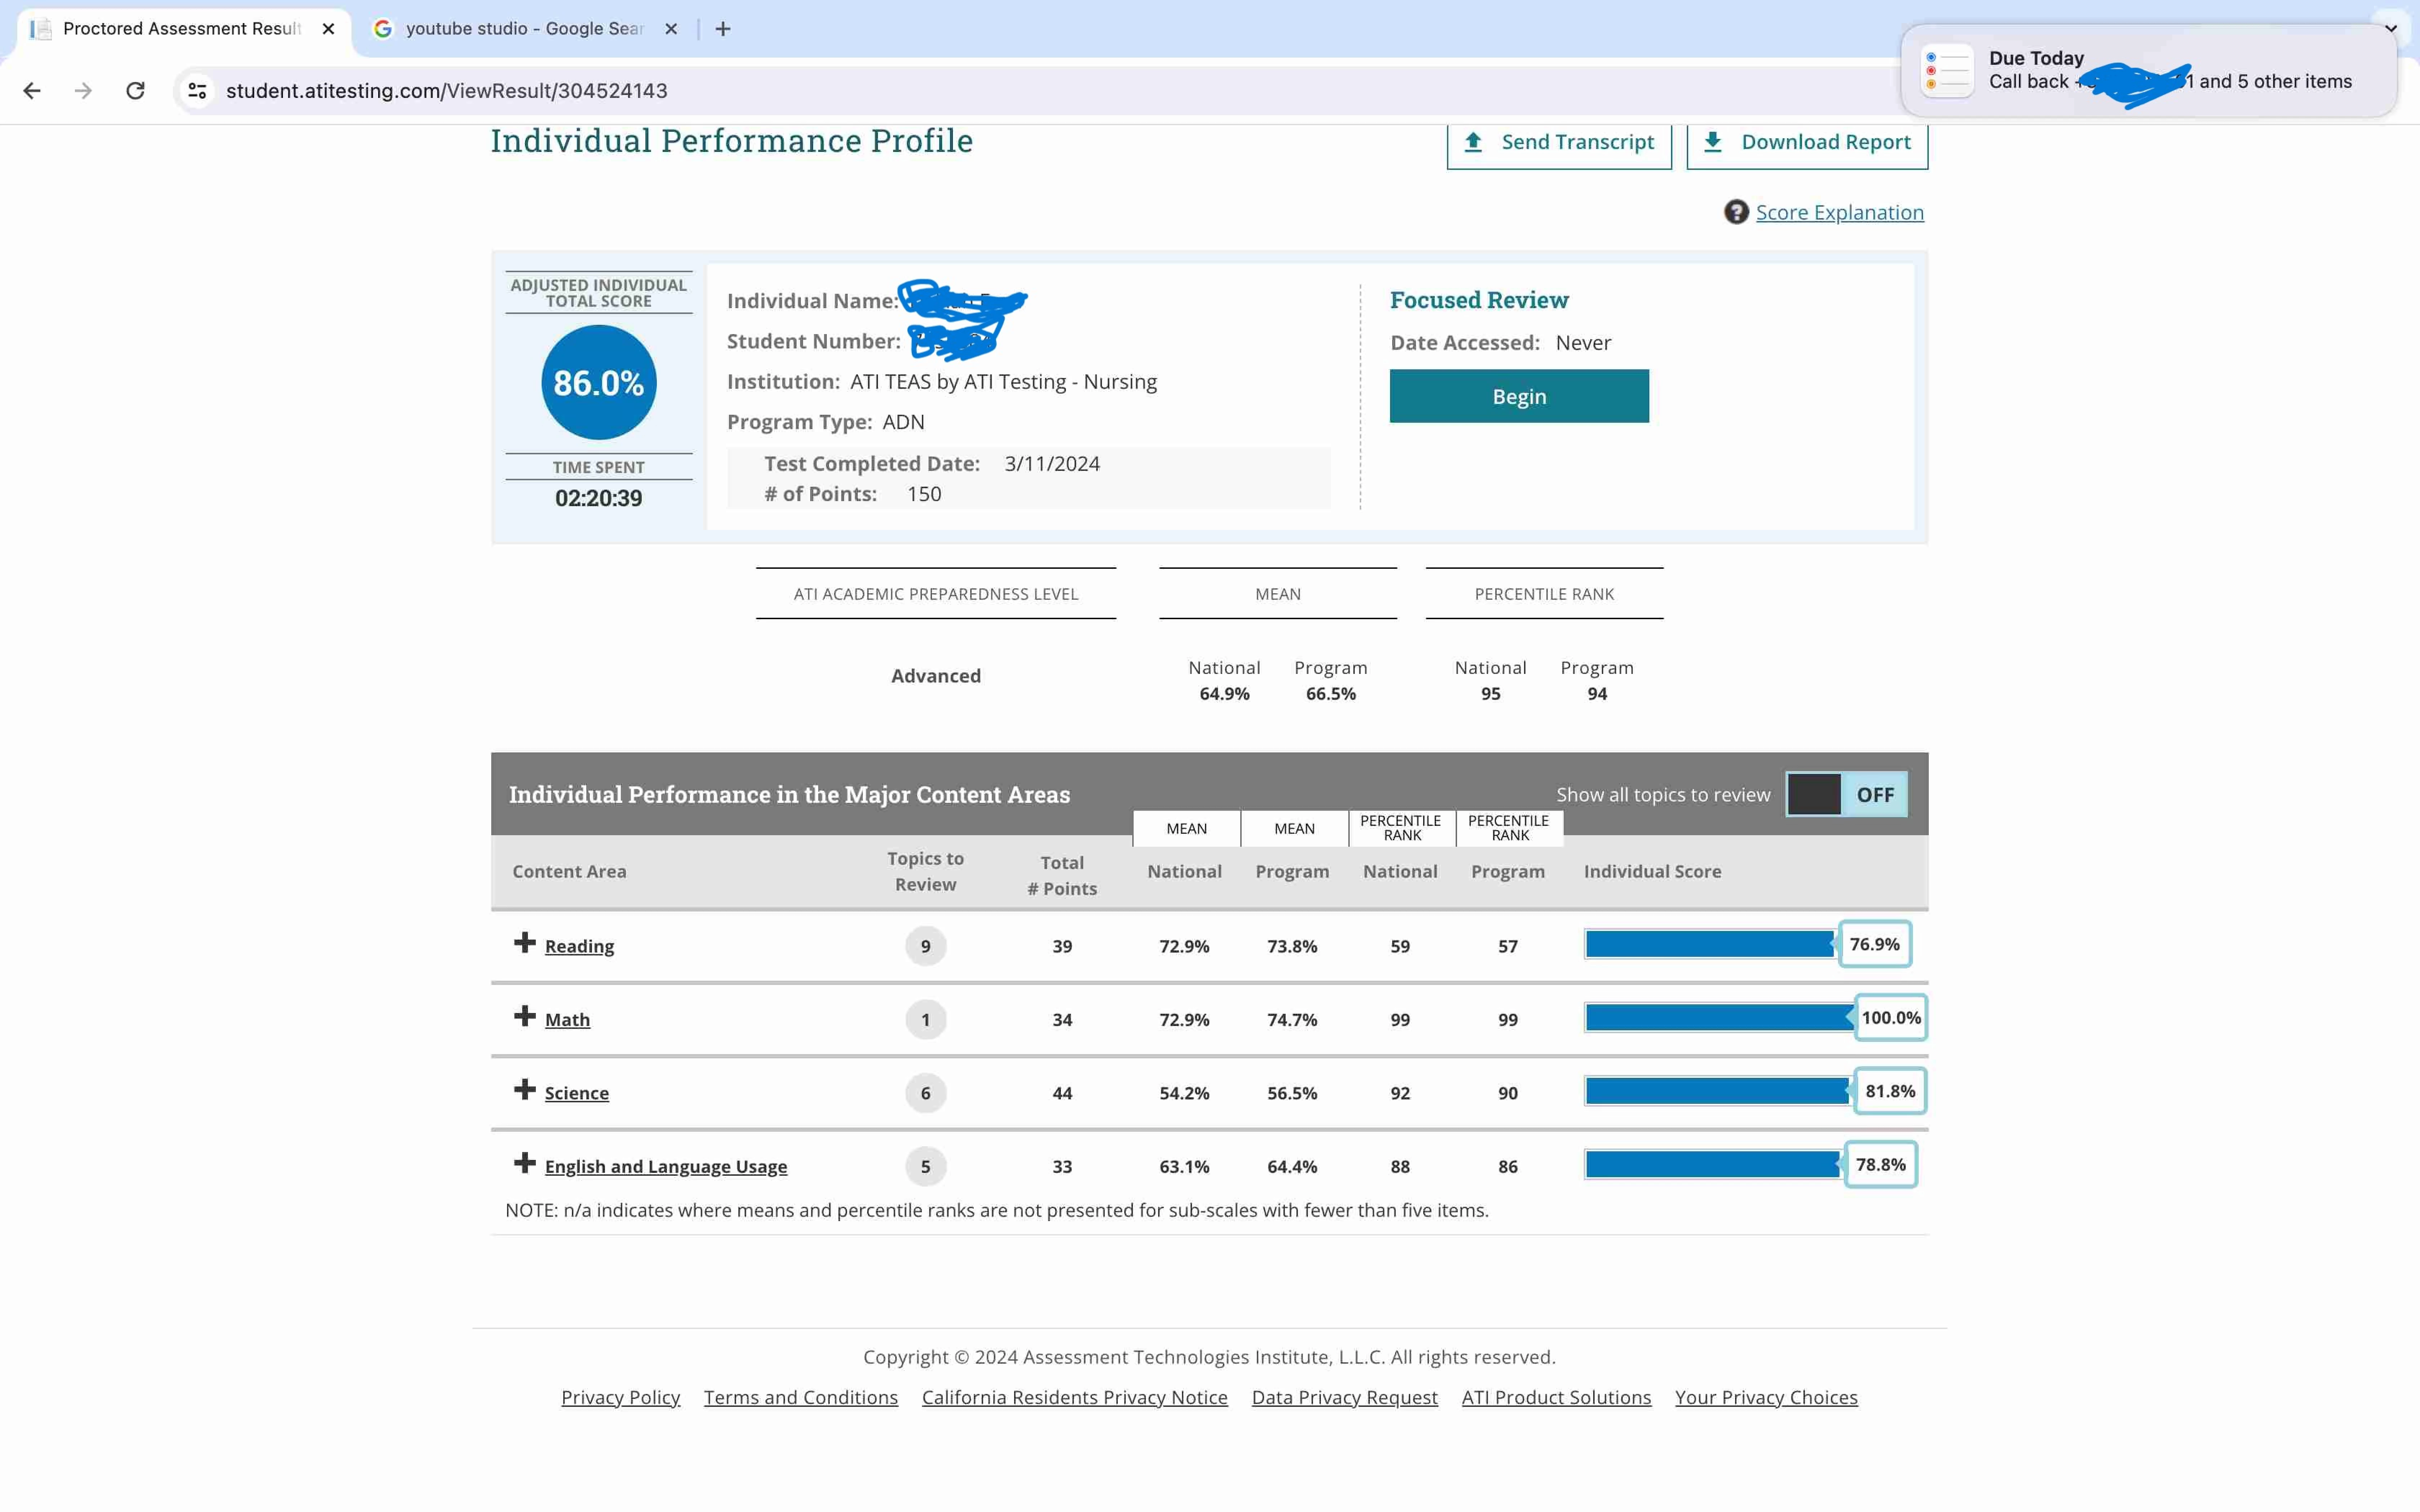Click the 86.0% adjusted total score circle
Image resolution: width=2420 pixels, height=1512 pixels.
[599, 382]
